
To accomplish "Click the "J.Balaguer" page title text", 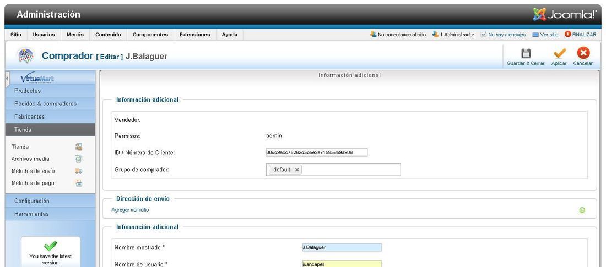I will click(147, 56).
